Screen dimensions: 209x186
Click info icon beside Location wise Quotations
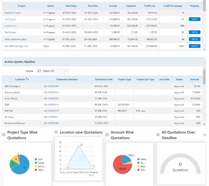point(56,132)
